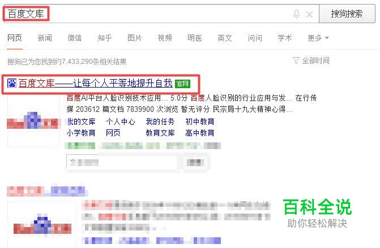
Task: Click the result count text 7,433,290条相关结果
Action: coord(94,62)
